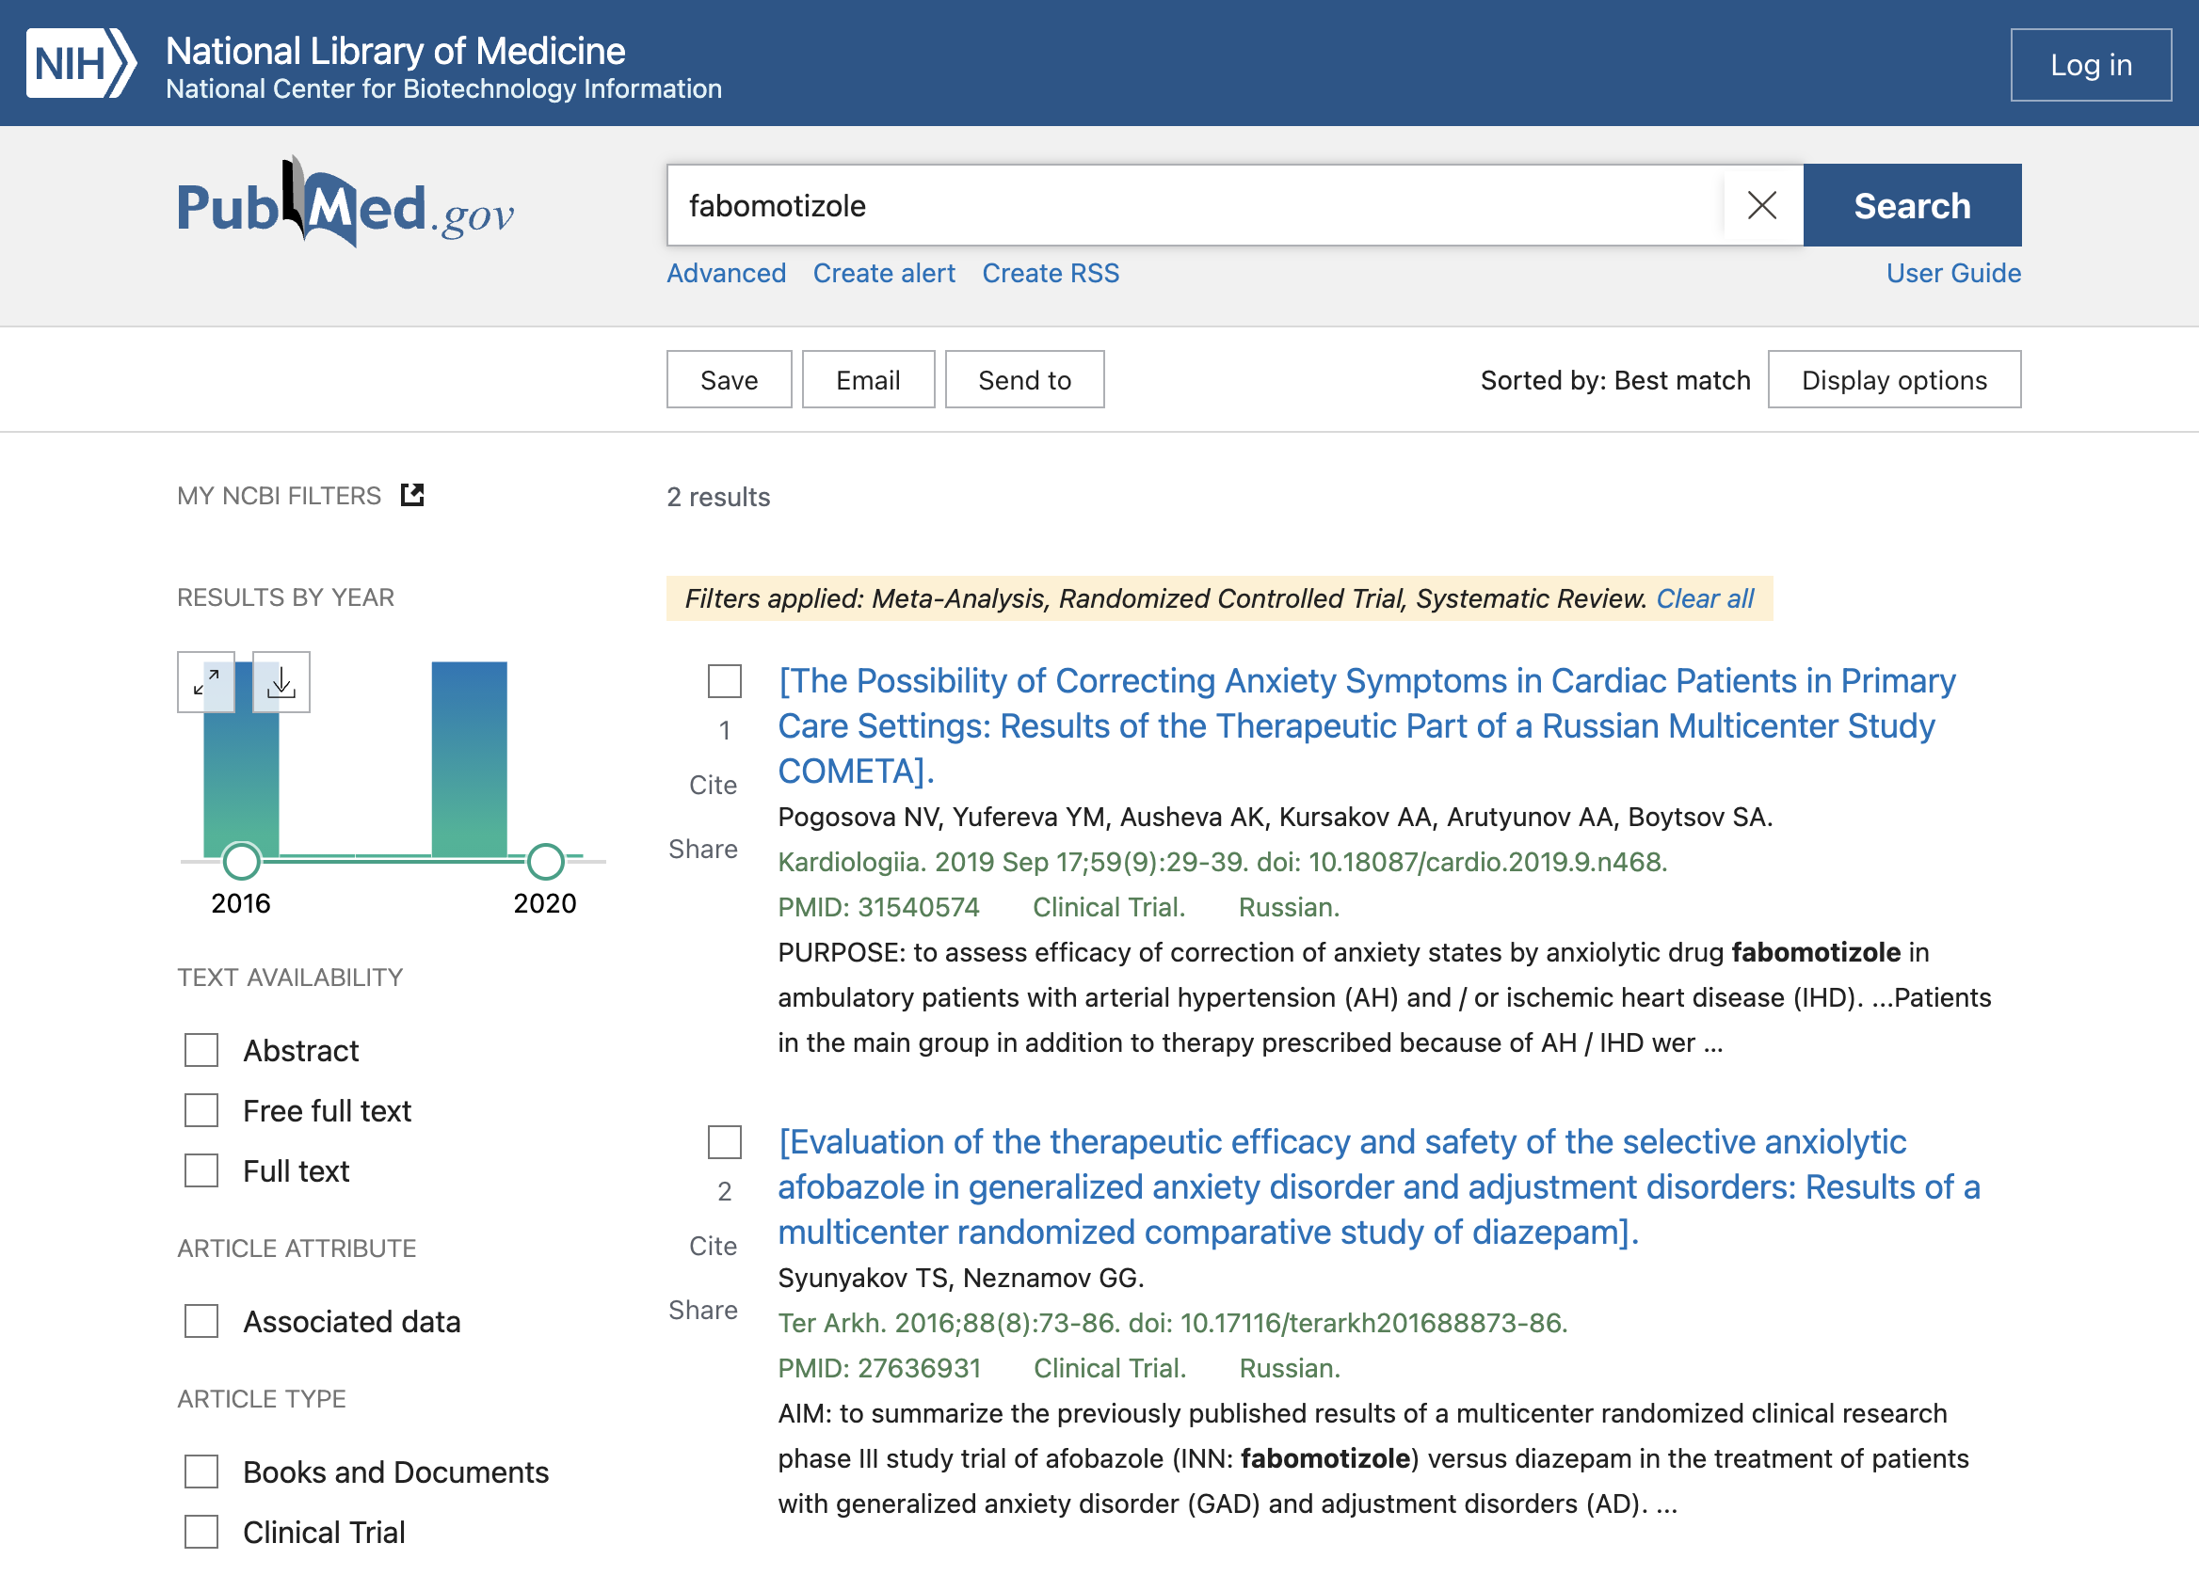This screenshot has height=1575, width=2199.
Task: Toggle the Abstract text availability checkbox
Action: (201, 1048)
